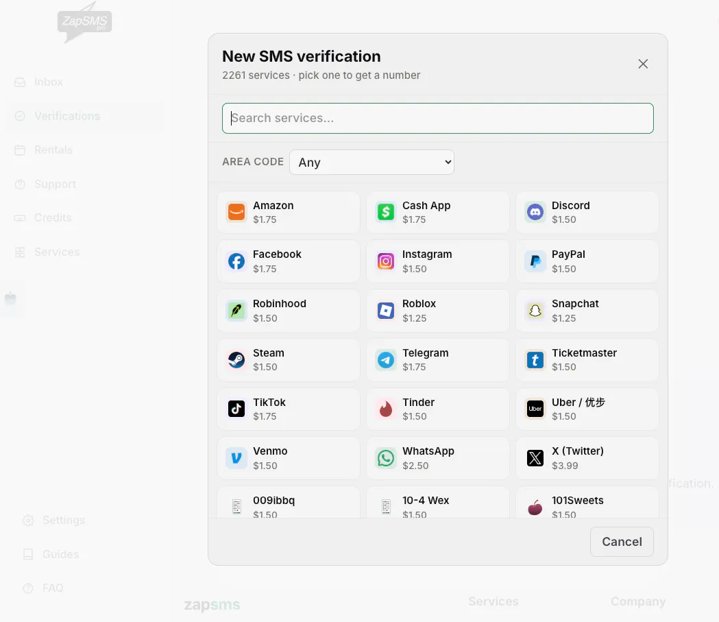Select the Roblox service label
The height and width of the screenshot is (622, 719).
click(419, 304)
